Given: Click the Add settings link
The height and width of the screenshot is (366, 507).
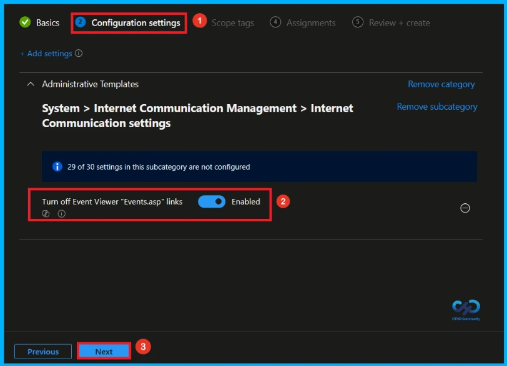Looking at the screenshot, I should 46,54.
